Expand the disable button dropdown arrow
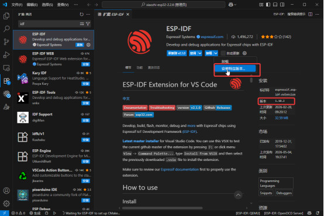Viewport: 324px width, 216px height. tap(200, 53)
